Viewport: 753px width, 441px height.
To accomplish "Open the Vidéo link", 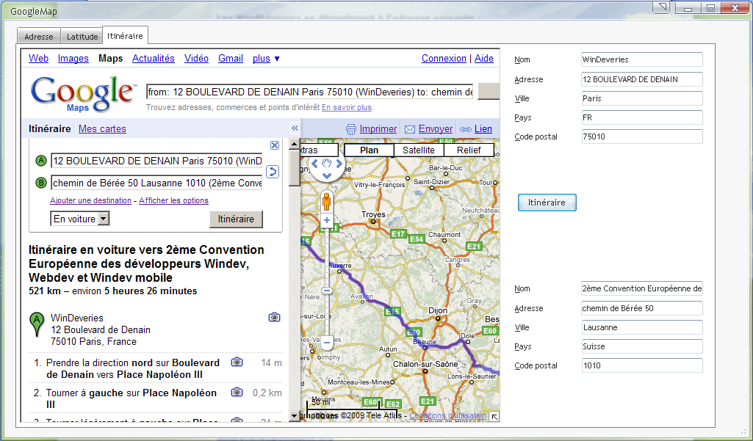I will pyautogui.click(x=196, y=59).
